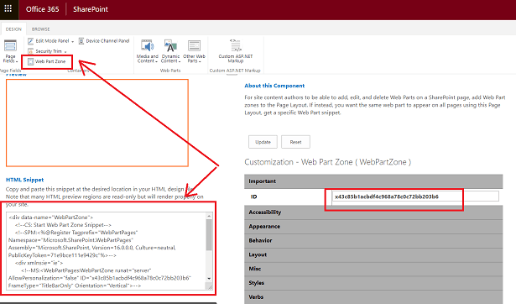
Task: Open the Other Web Parts icon
Action: click(194, 46)
